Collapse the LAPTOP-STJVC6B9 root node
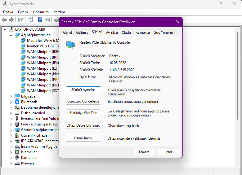Viewport: 242px width, 175px height. tap(5, 29)
